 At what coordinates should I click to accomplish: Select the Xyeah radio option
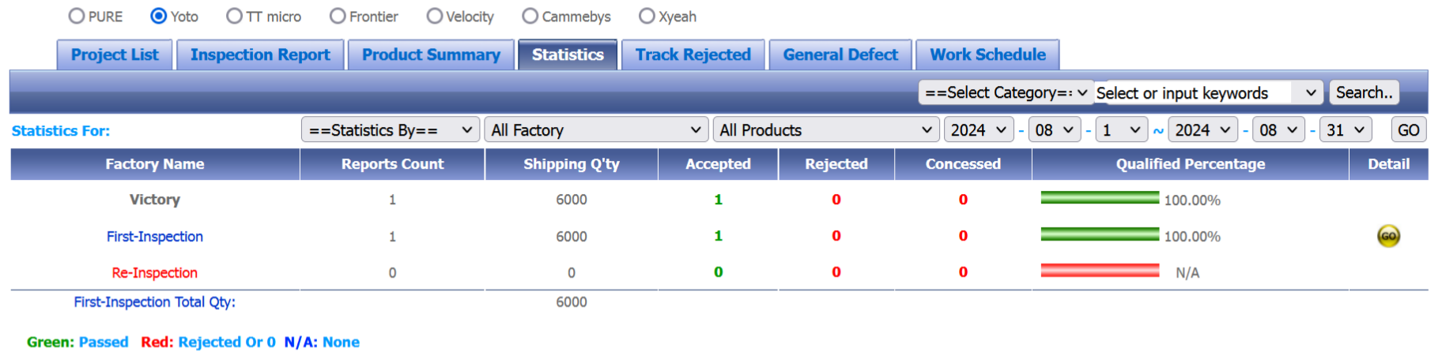[x=647, y=17]
